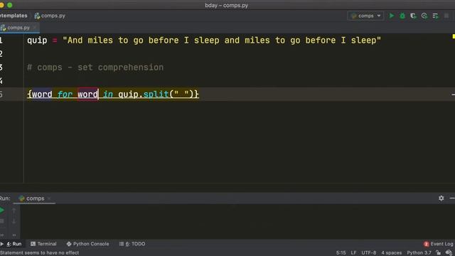Click the 'in' keyword on line 5
The image size is (455, 256).
pos(108,94)
